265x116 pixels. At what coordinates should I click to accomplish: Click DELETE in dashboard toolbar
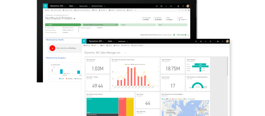[x=109, y=45]
